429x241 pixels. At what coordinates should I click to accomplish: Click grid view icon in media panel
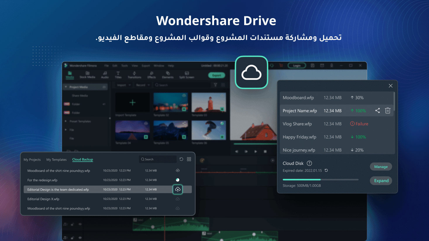coord(223,85)
